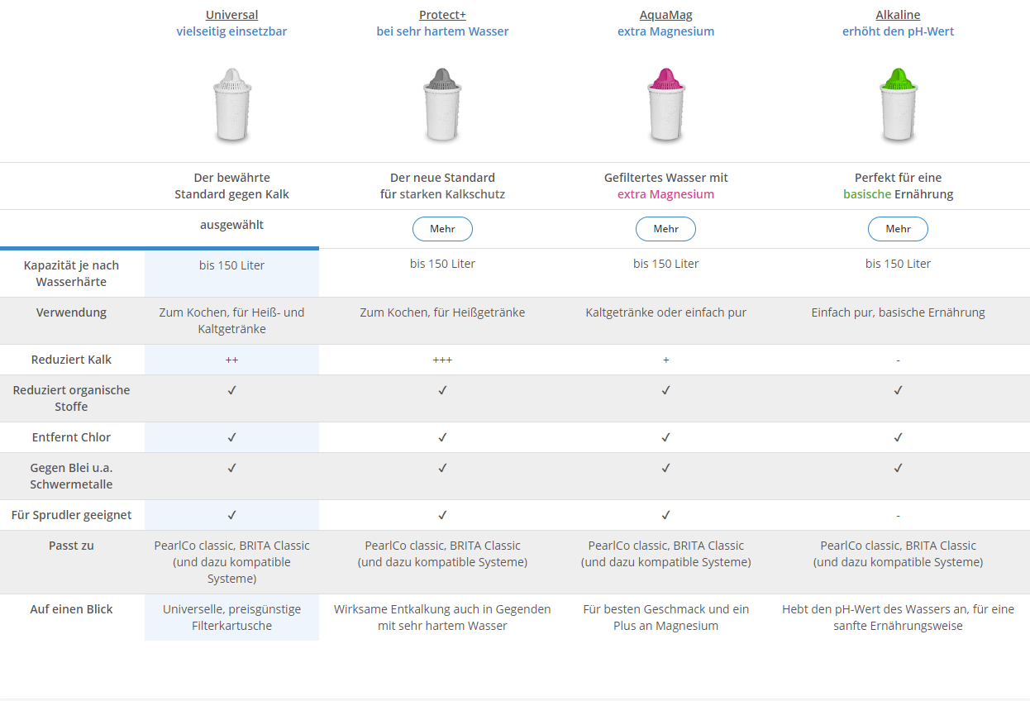Viewport: 1030px width, 701px height.
Task: Click 'erhöht den pH-Wert' subtitle
Action: click(x=898, y=31)
